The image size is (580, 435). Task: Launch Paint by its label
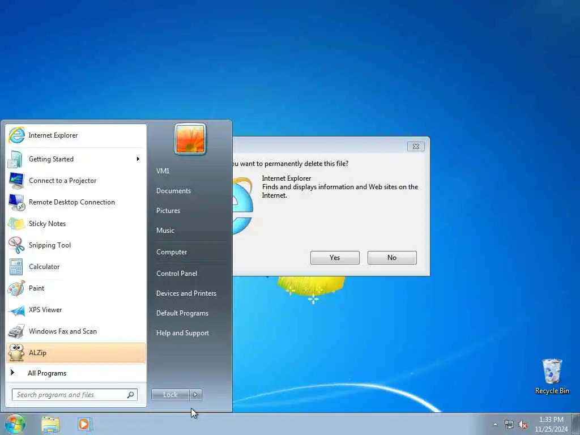37,288
